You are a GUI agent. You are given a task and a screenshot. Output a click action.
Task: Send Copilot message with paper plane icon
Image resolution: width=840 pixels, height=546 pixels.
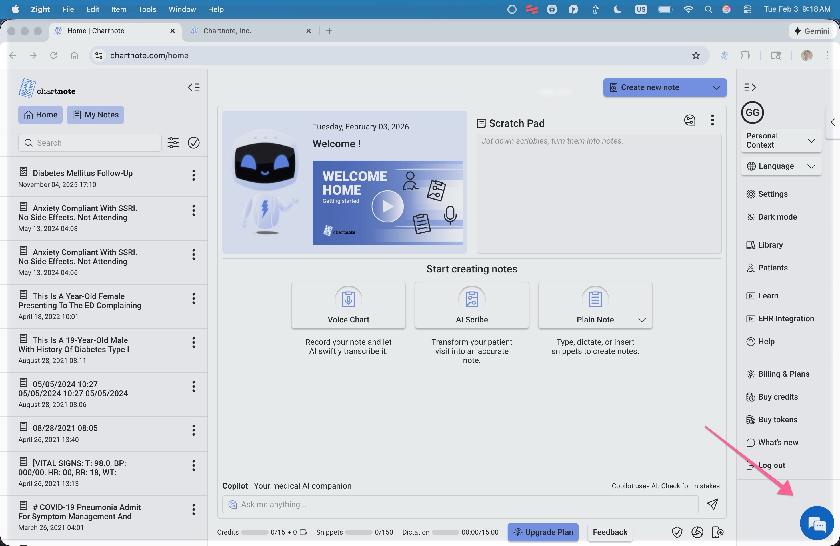click(x=712, y=504)
